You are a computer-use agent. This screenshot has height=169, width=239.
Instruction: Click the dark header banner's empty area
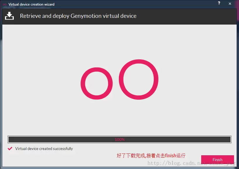point(186,16)
